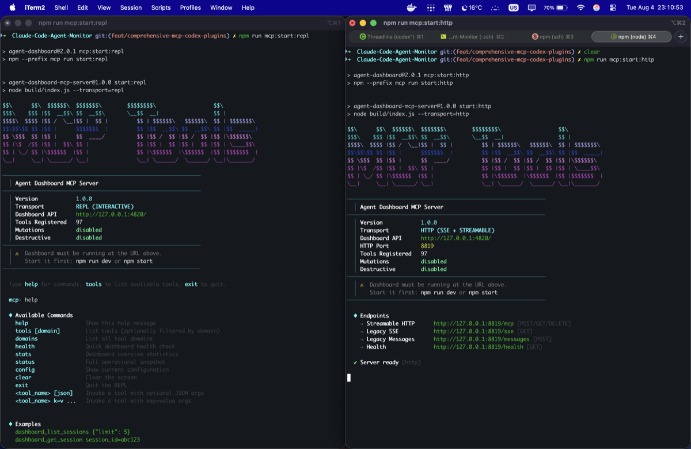
Task: Open the Profiles menu
Action: [190, 7]
